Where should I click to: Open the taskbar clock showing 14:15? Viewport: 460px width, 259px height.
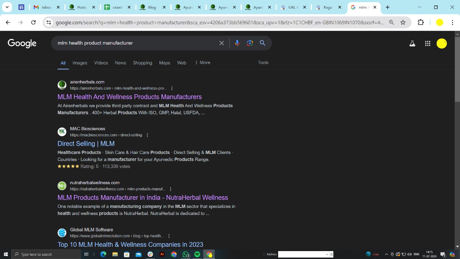(x=429, y=254)
